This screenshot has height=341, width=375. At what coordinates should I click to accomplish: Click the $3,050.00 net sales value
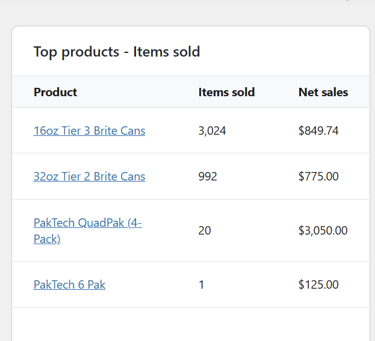(x=323, y=231)
